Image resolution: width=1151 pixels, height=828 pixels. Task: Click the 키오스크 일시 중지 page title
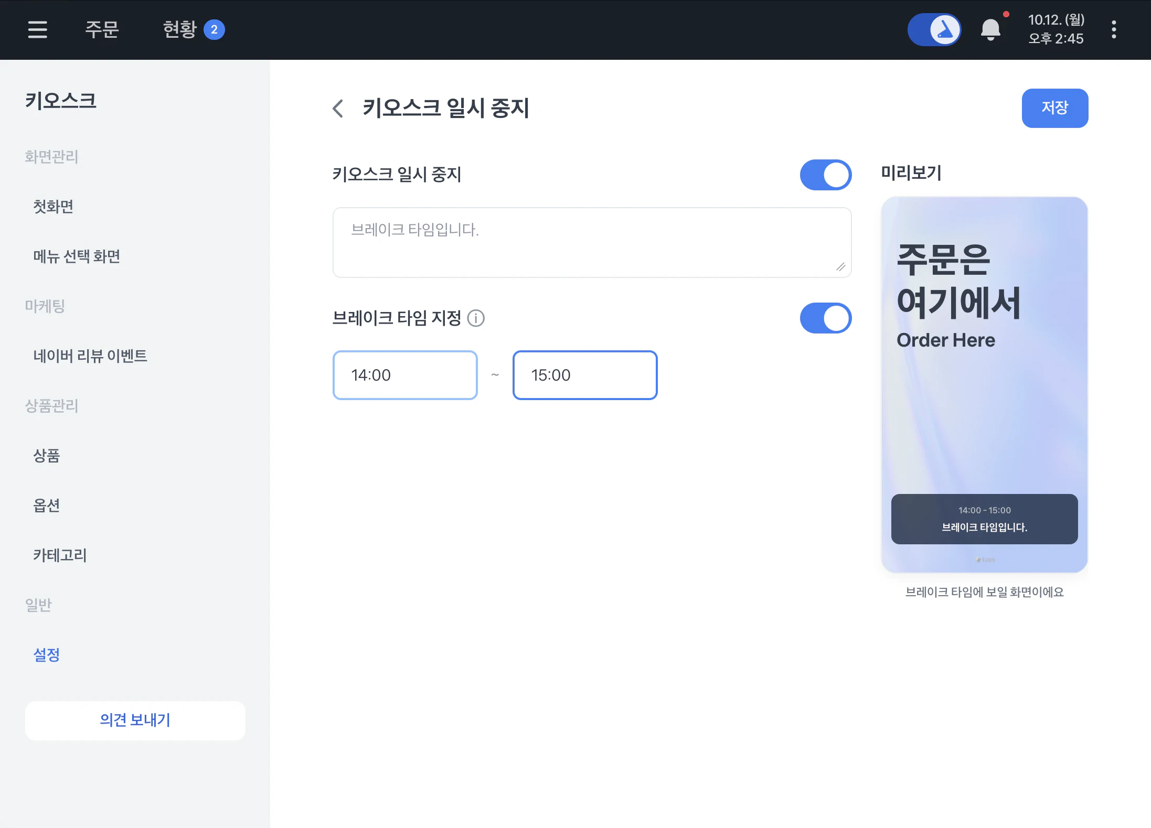coord(446,109)
